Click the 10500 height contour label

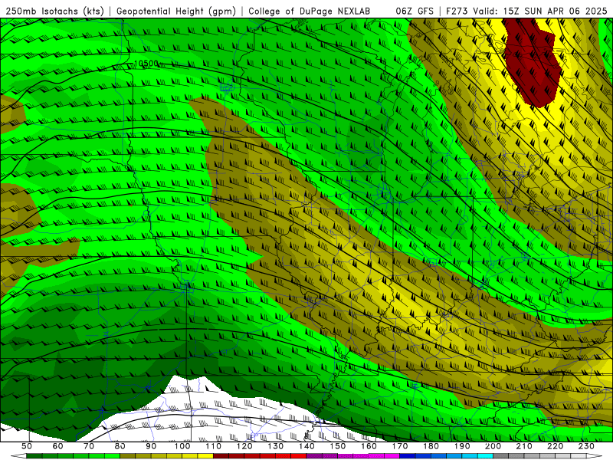[x=146, y=64]
